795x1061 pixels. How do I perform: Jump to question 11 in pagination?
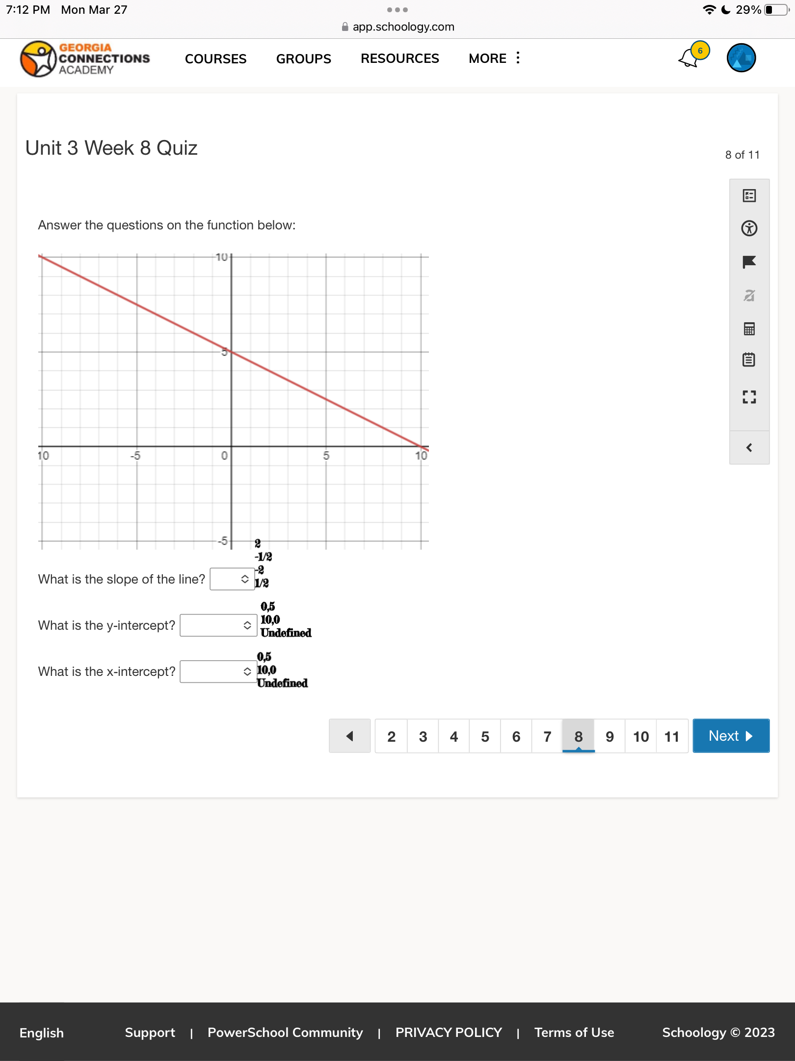(671, 736)
